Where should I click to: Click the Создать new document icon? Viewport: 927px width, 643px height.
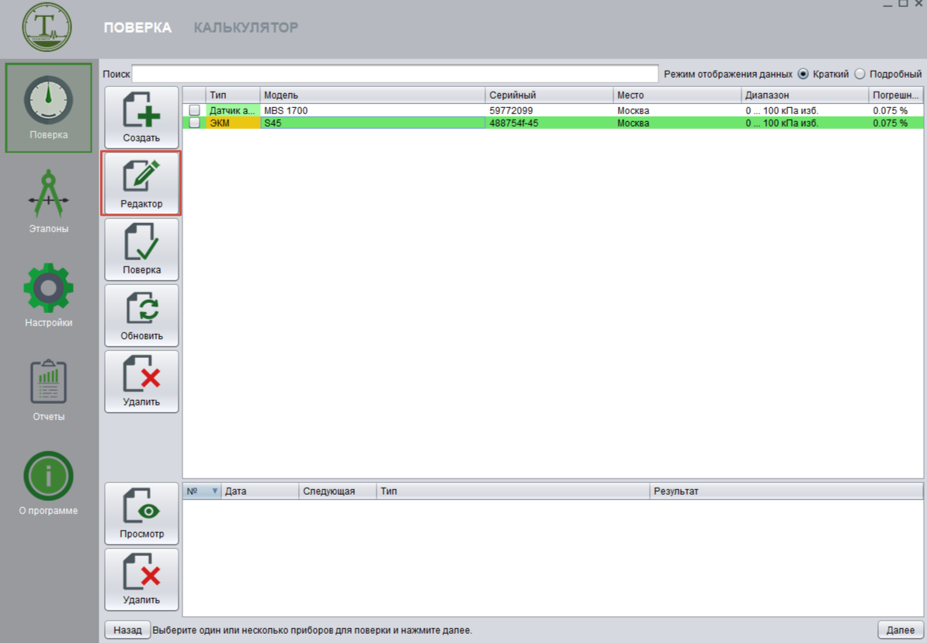(x=141, y=111)
